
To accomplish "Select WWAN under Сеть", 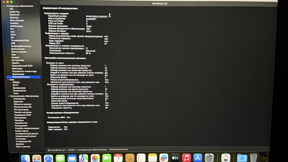I will [x=16, y=82].
